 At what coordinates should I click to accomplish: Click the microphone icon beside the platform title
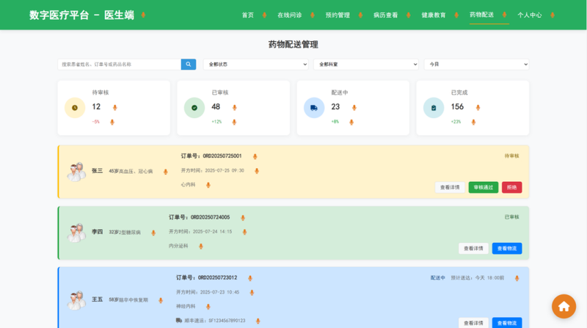pyautogui.click(x=143, y=15)
